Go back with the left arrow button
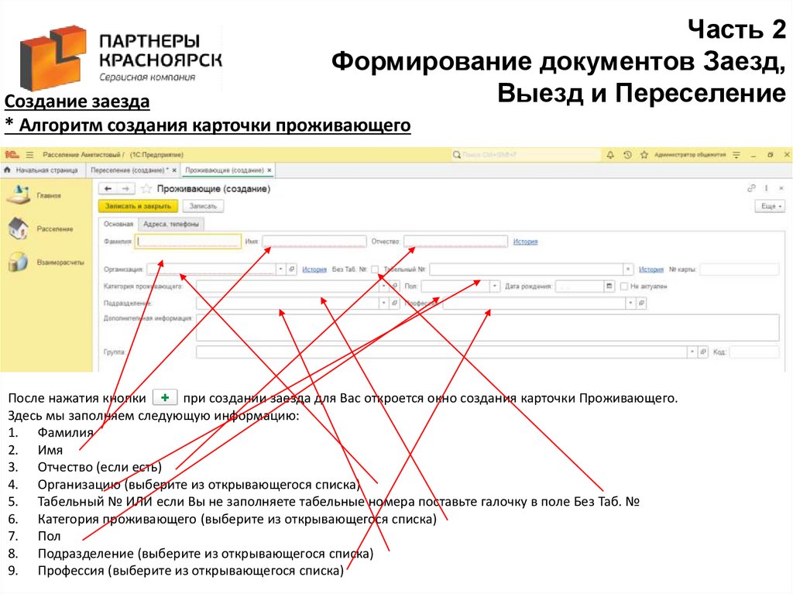This screenshot has width=793, height=594. (108, 189)
